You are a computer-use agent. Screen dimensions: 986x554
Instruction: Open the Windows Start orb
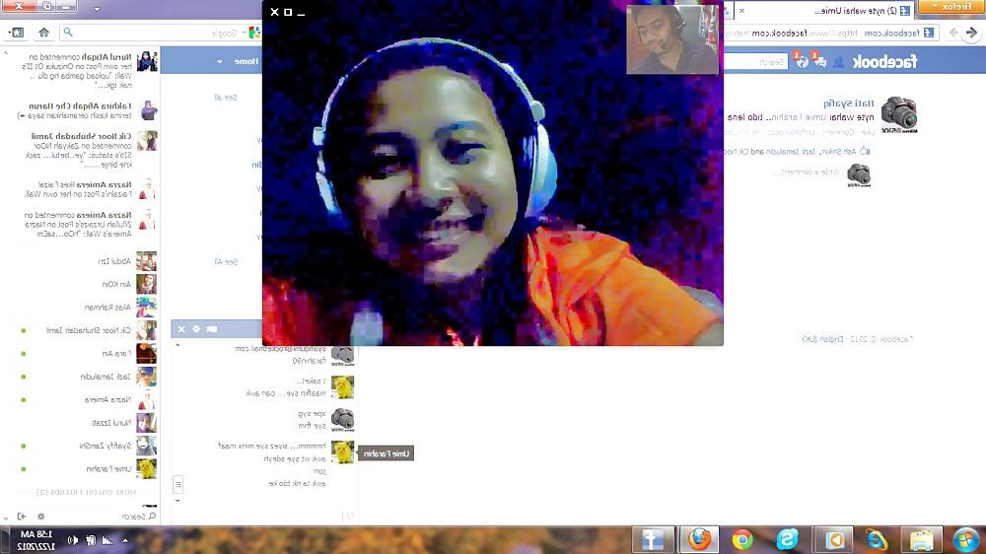point(966,540)
